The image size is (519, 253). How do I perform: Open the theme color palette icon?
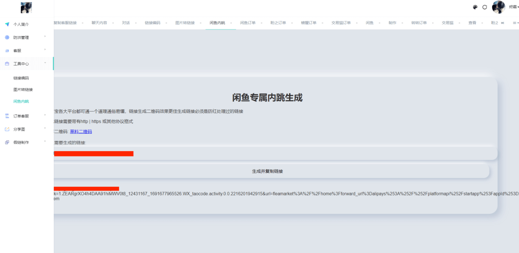point(475,7)
